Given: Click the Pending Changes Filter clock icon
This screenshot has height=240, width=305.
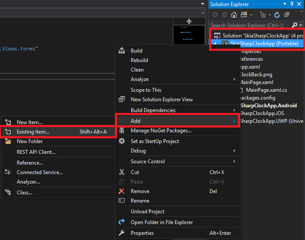Looking at the screenshot, I should pyautogui.click(x=262, y=15).
